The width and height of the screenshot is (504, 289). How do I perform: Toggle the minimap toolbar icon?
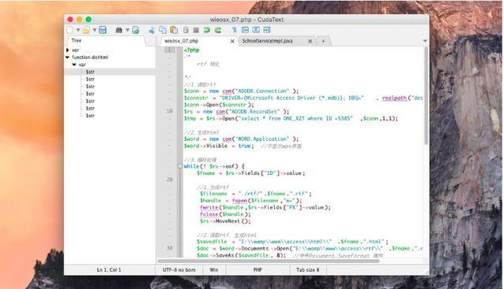[245, 30]
